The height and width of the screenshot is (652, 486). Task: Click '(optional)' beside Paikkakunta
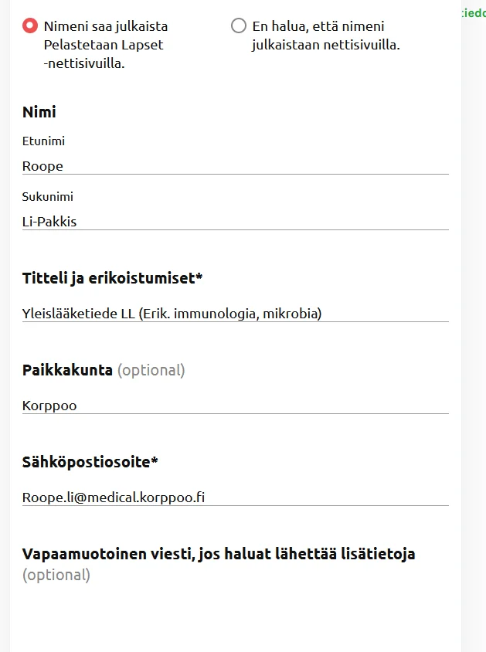tap(151, 370)
